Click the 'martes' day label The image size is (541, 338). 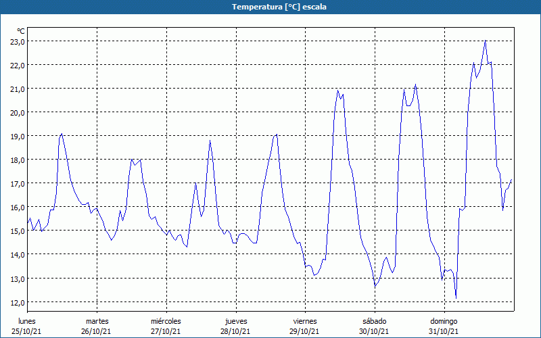point(97,321)
